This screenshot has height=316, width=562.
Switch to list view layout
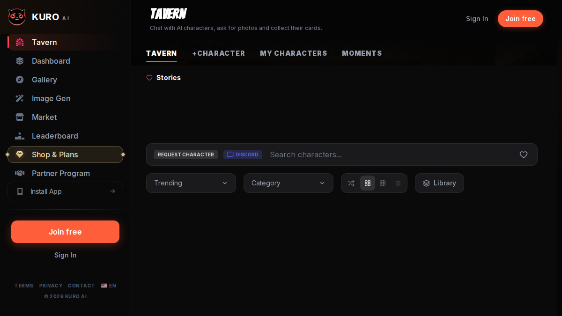[398, 183]
